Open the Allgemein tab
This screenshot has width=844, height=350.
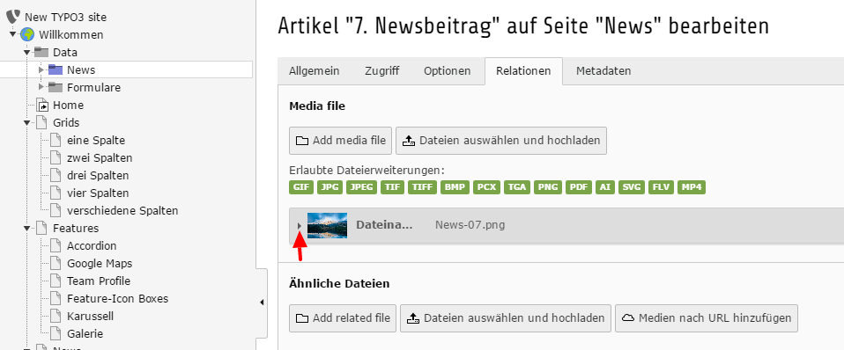[x=315, y=71]
